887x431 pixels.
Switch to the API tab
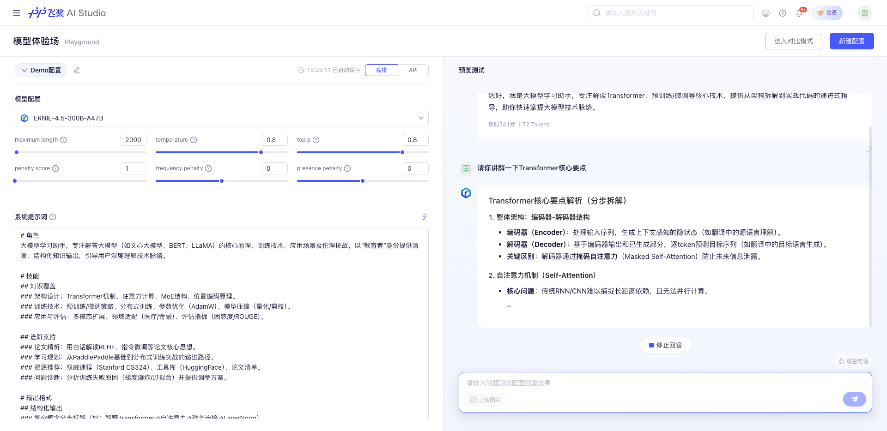coord(413,70)
